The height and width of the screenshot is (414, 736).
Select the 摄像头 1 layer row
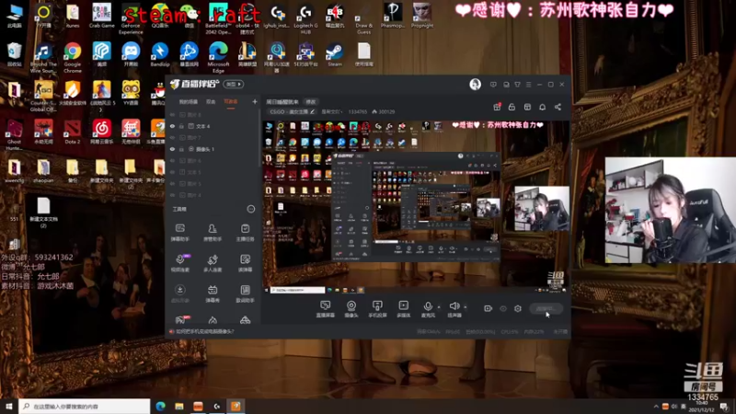(x=213, y=149)
